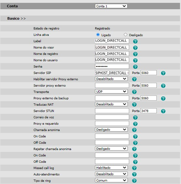Open Habilitar servidor Proxy externo dropdown

coord(111,79)
